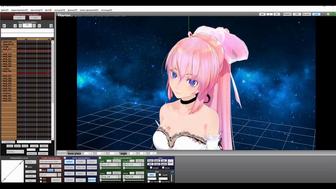Open the физика(P) menu
336x189 pixels.
point(72,10)
